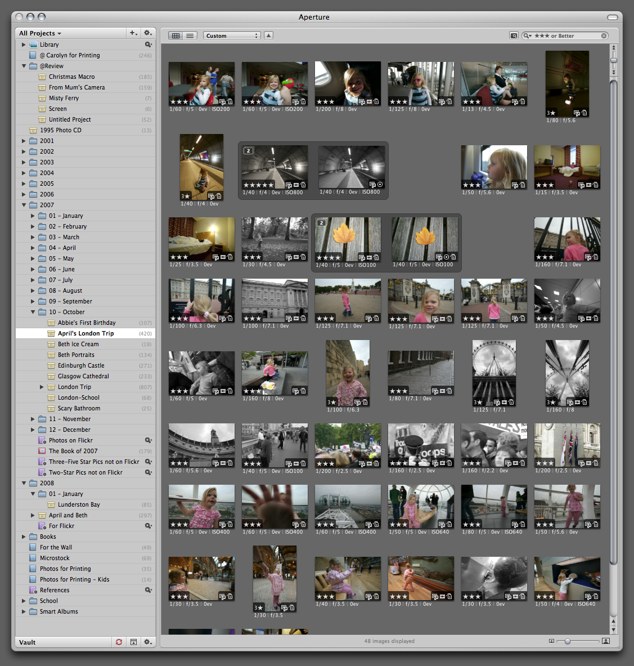Switch browser to list view
Viewport: 634px width, 666px height.
tap(190, 35)
